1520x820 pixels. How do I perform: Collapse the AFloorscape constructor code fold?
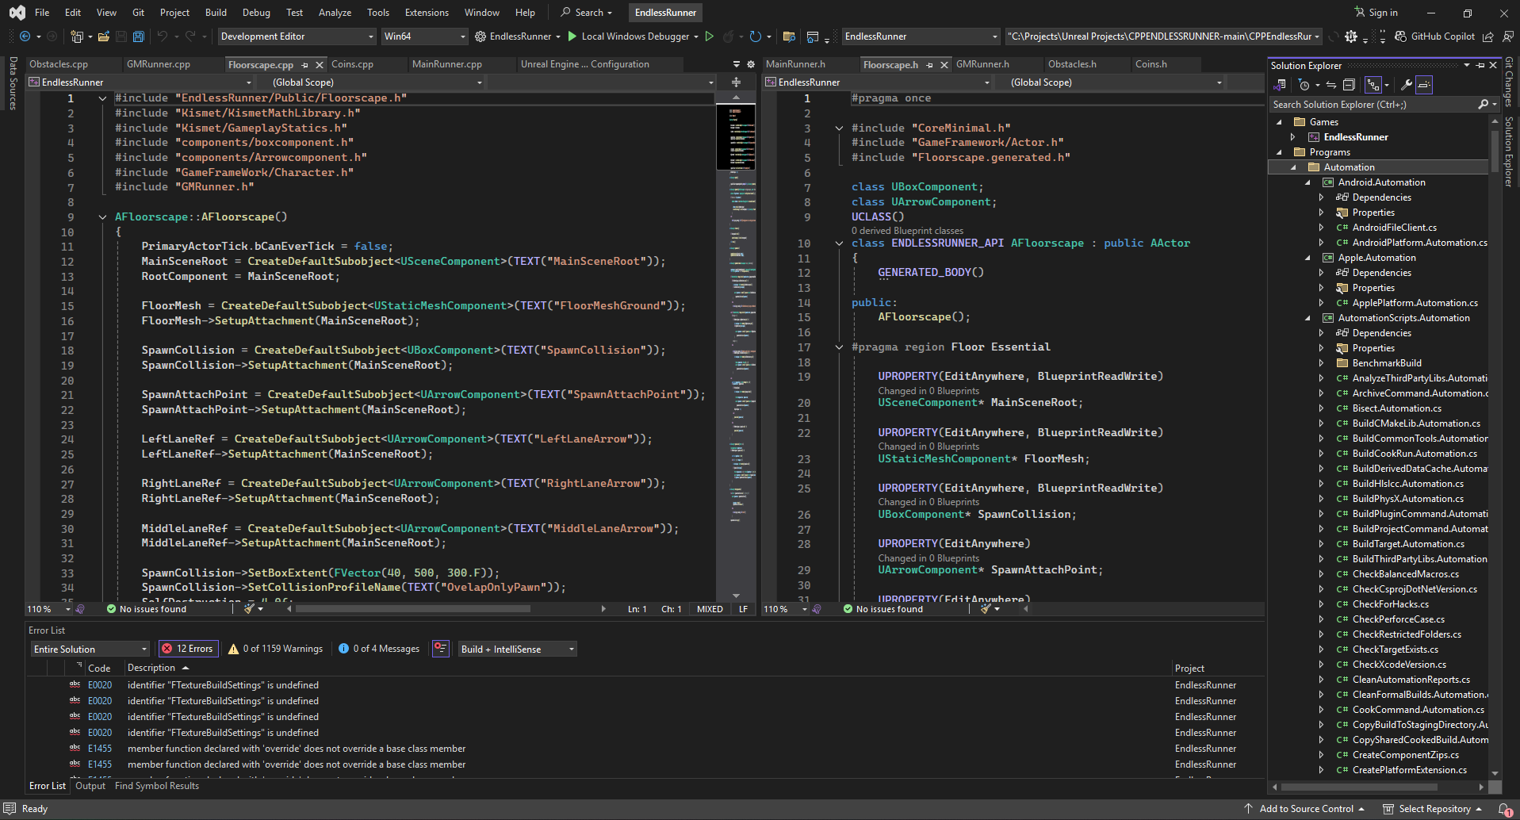tap(102, 217)
